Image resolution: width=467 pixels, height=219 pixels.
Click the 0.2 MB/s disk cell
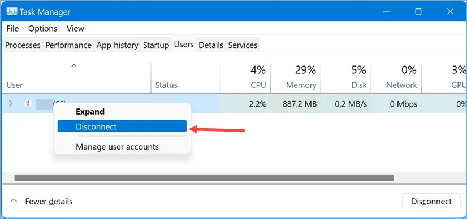tap(346, 104)
